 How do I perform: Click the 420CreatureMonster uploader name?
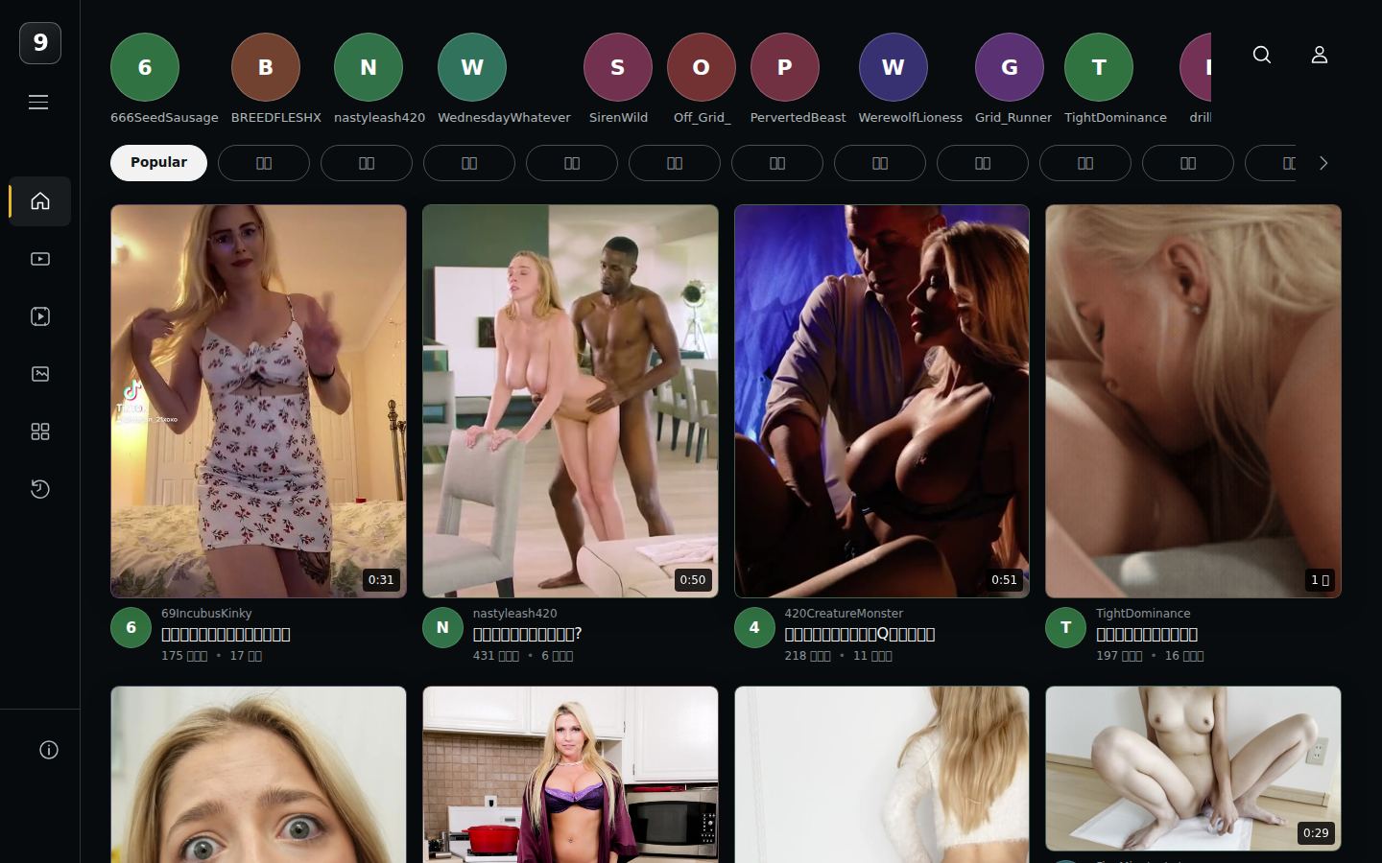coord(844,614)
